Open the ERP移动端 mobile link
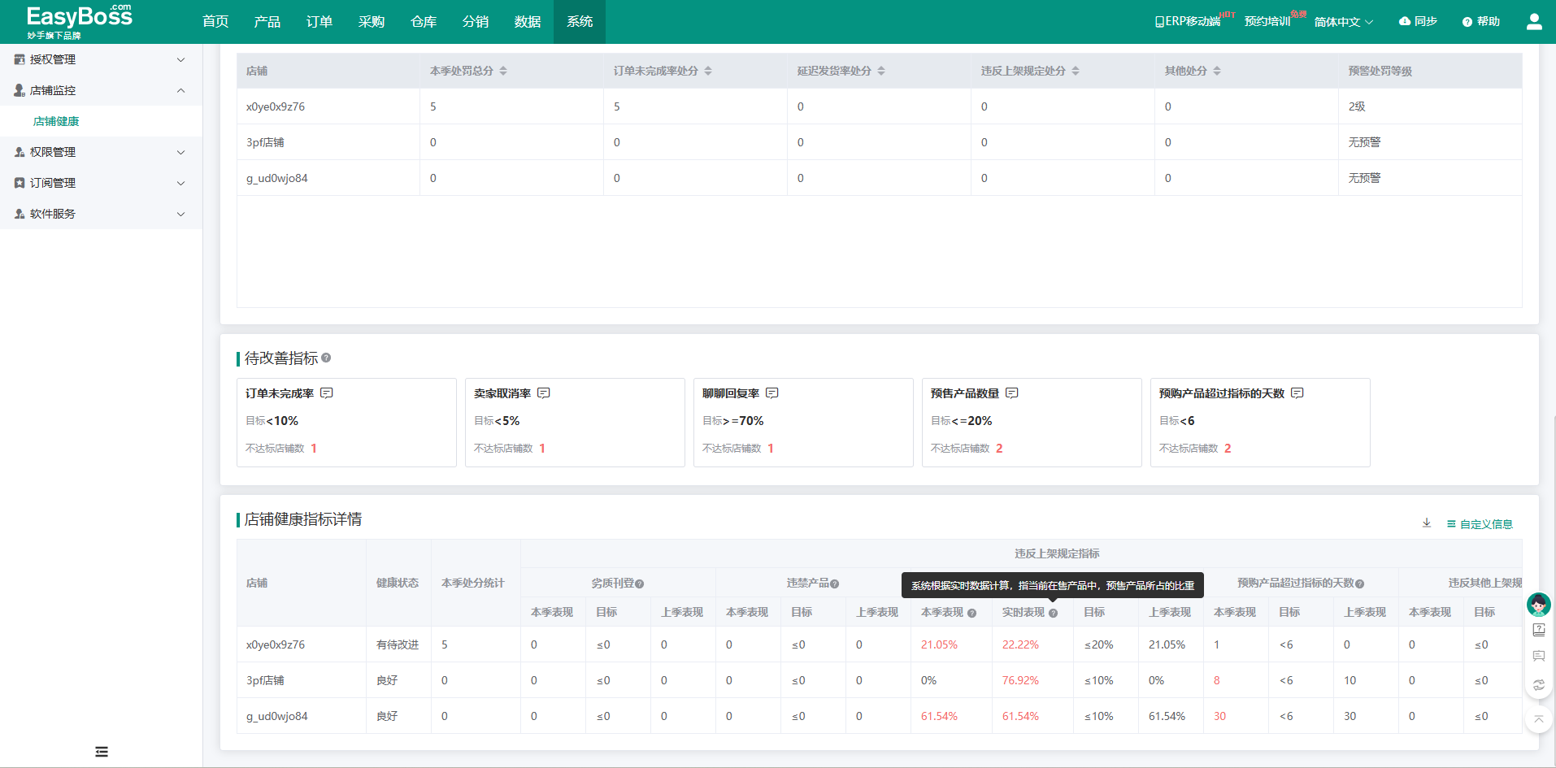This screenshot has width=1556, height=768. coord(1188,22)
